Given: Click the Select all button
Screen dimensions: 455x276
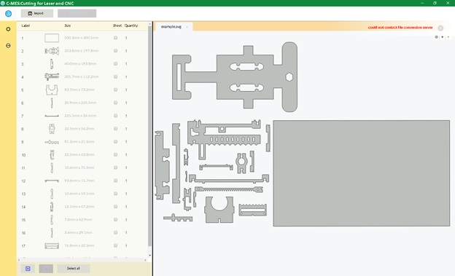Looking at the screenshot, I should (74, 269).
